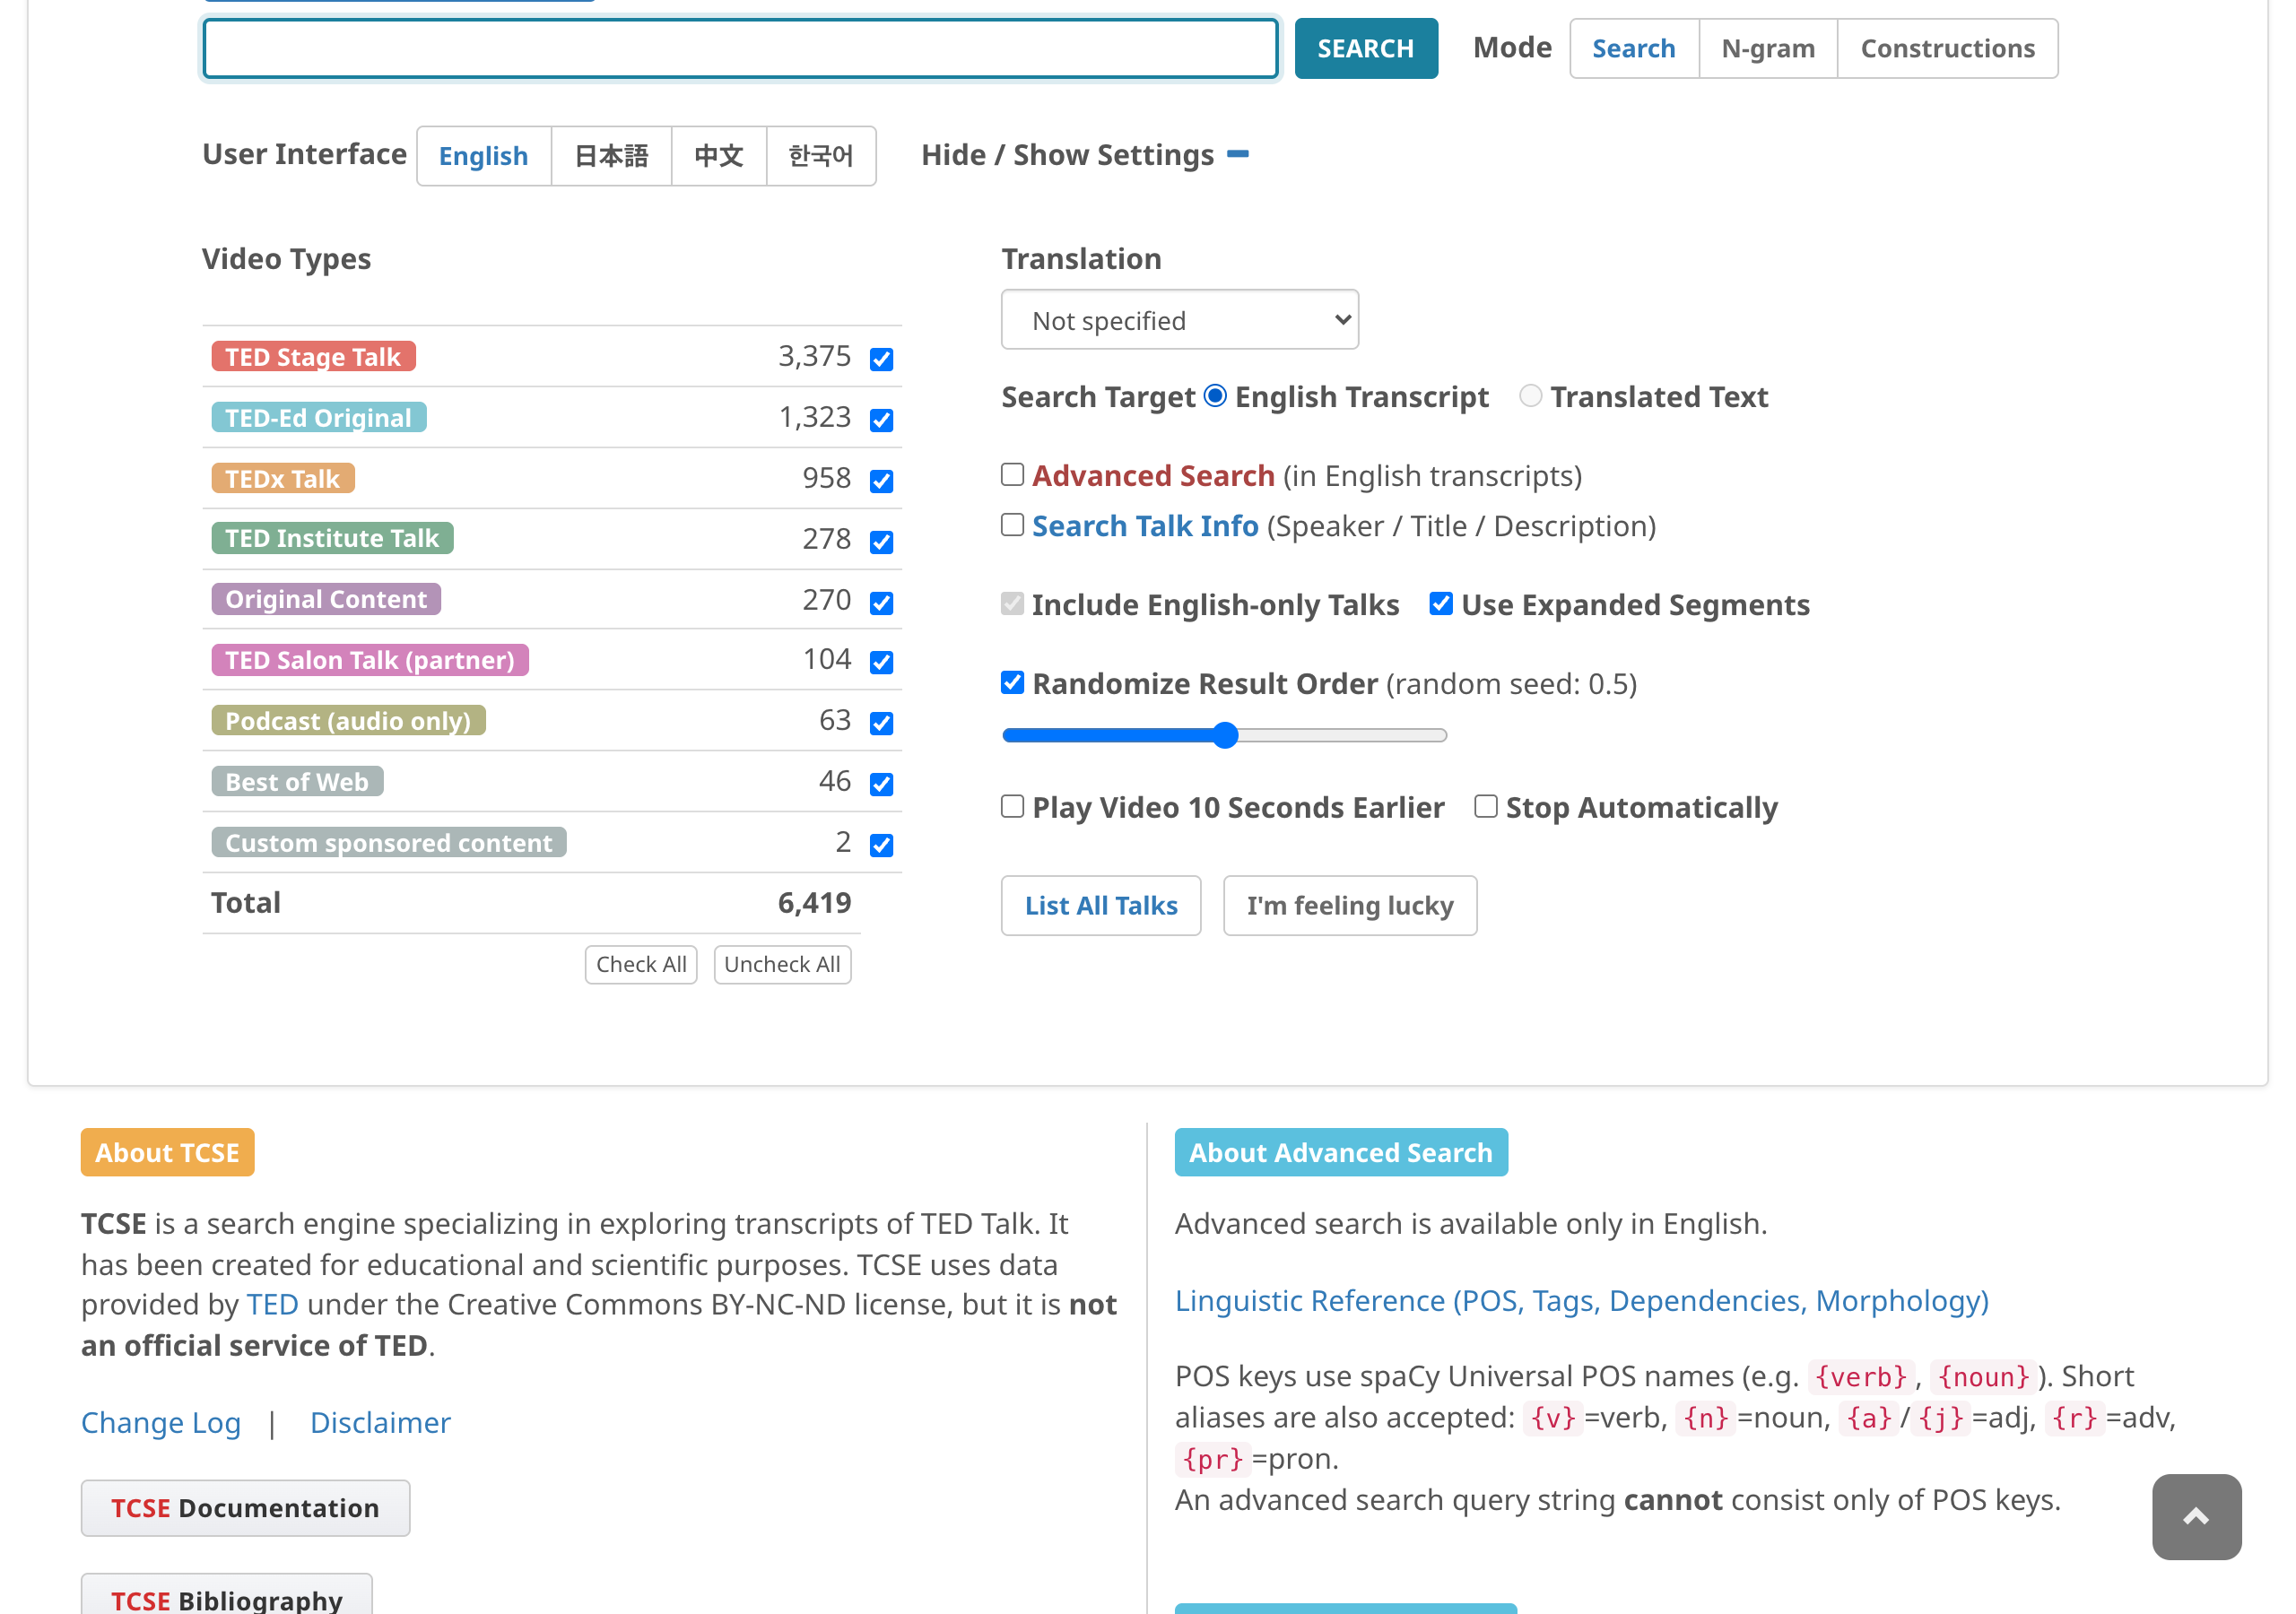The height and width of the screenshot is (1614, 2296).
Task: Disable Randomize Result Order
Action: (1012, 683)
